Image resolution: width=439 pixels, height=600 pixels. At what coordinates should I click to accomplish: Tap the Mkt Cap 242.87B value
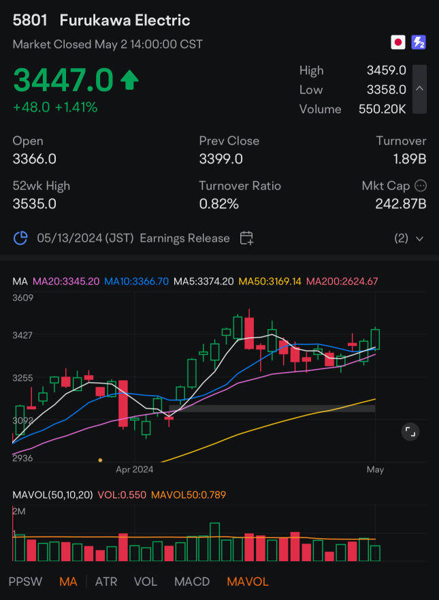click(401, 204)
